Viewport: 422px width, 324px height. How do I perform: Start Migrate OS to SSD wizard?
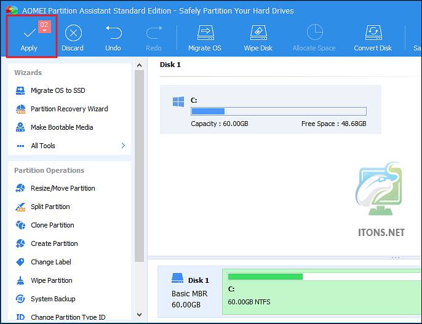58,90
